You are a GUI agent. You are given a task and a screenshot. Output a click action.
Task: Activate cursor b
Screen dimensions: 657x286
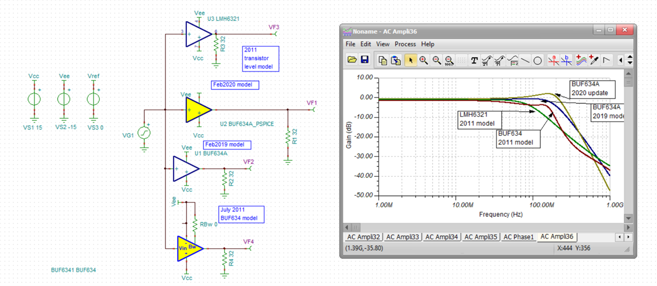(x=567, y=60)
